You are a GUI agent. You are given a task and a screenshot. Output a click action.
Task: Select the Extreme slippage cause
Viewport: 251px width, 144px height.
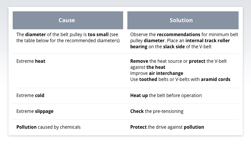pos(35,111)
